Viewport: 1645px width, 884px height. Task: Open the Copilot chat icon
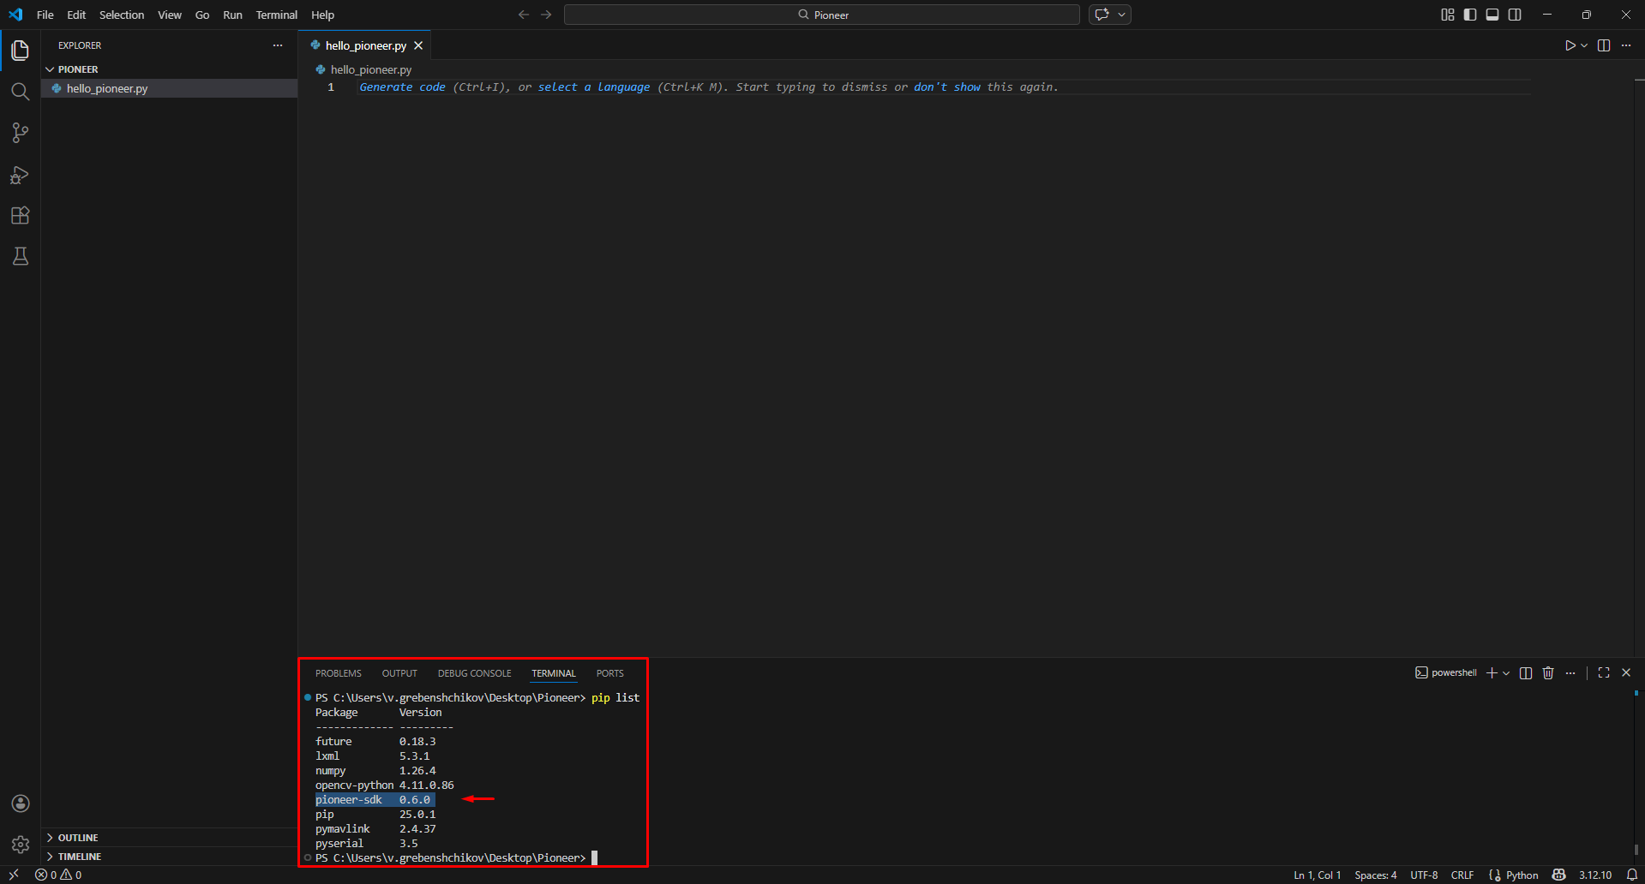(x=1102, y=15)
